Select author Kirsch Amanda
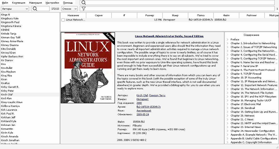Image resolution: width=279 pixels, height=149 pixels. [x=30, y=136]
